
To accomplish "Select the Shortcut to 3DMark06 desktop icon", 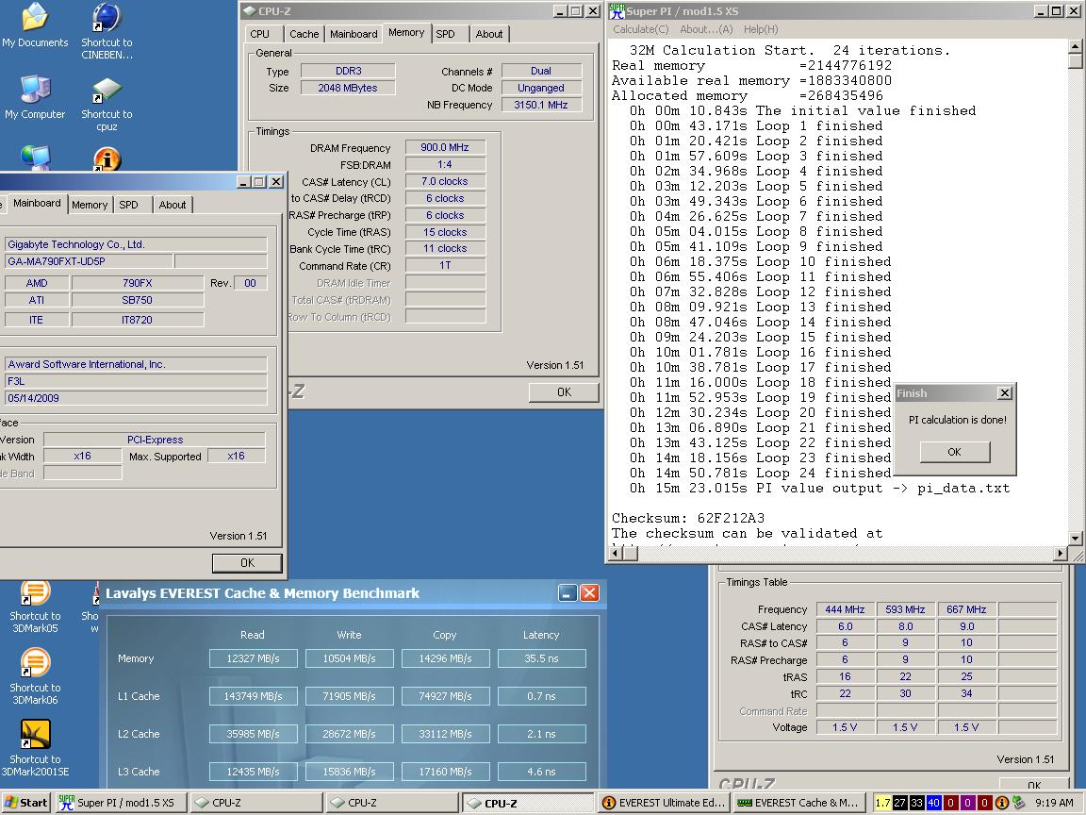I will pyautogui.click(x=35, y=676).
